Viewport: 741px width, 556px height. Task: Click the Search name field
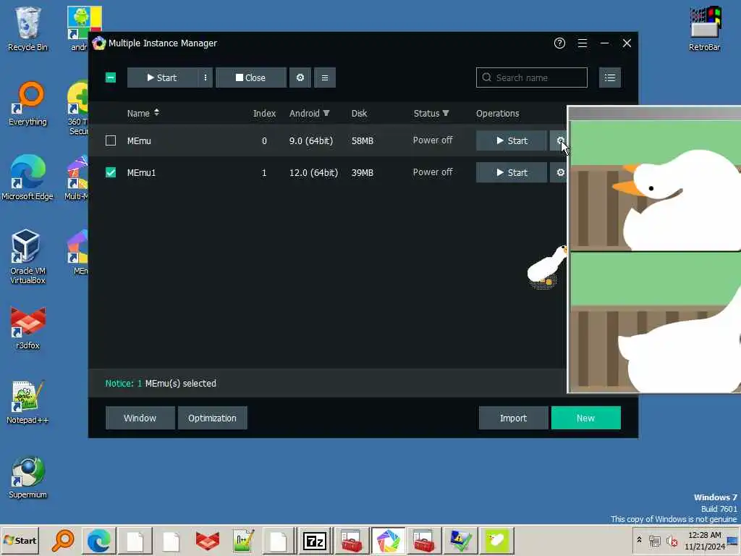tap(532, 77)
